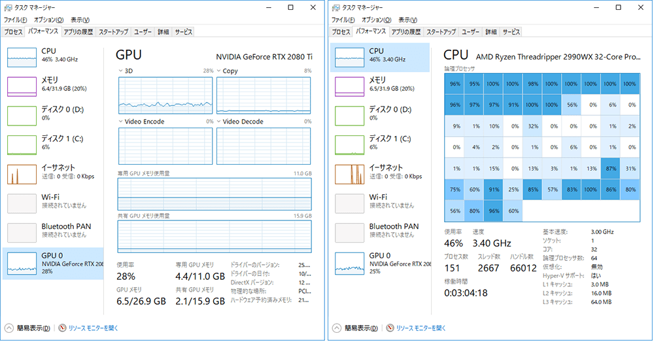Click the ディスク 1 (C:) graph icon in right window
This screenshot has height=342, width=654.
tap(349, 145)
